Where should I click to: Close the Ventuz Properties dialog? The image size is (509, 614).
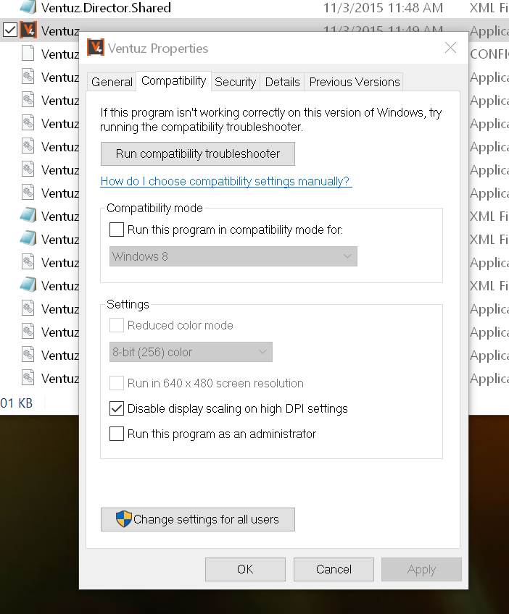tap(450, 48)
